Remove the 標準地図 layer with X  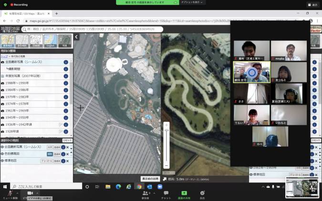pyautogui.click(x=68, y=161)
